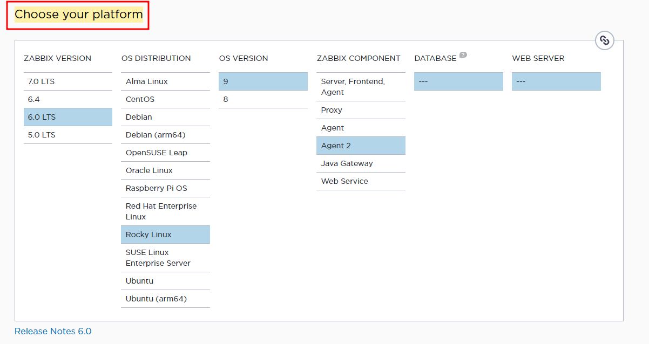
Task: Select the Debian distribution option
Action: click(x=165, y=117)
